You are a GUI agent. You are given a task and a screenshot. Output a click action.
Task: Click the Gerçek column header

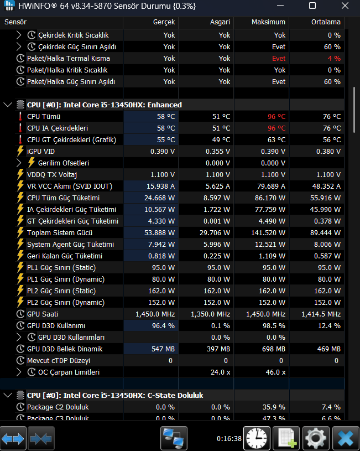[x=150, y=22]
